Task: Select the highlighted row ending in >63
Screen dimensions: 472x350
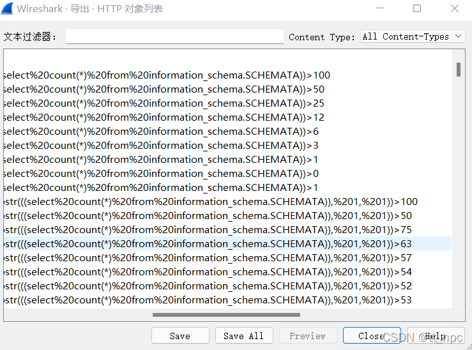Action: coord(227,244)
